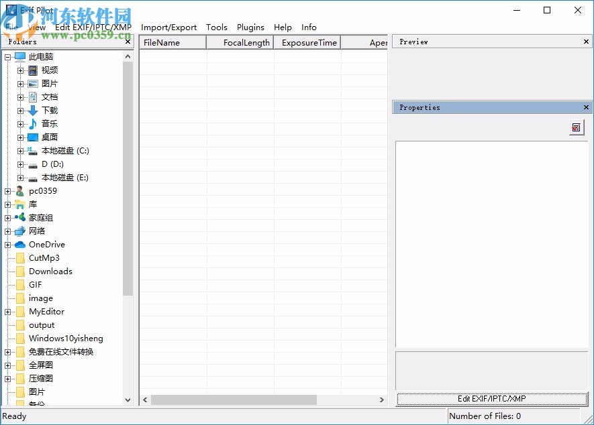Expand the D (D:) drive node
Image resolution: width=594 pixels, height=425 pixels.
click(x=19, y=164)
